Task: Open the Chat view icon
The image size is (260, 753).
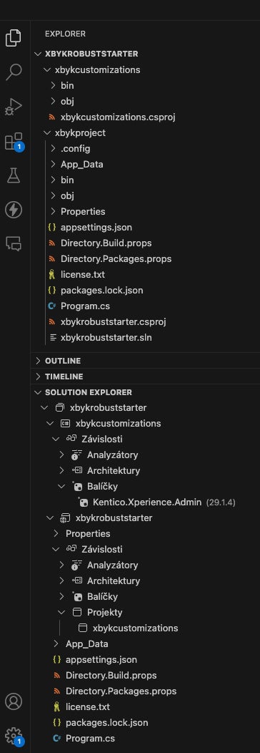Action: point(14,244)
